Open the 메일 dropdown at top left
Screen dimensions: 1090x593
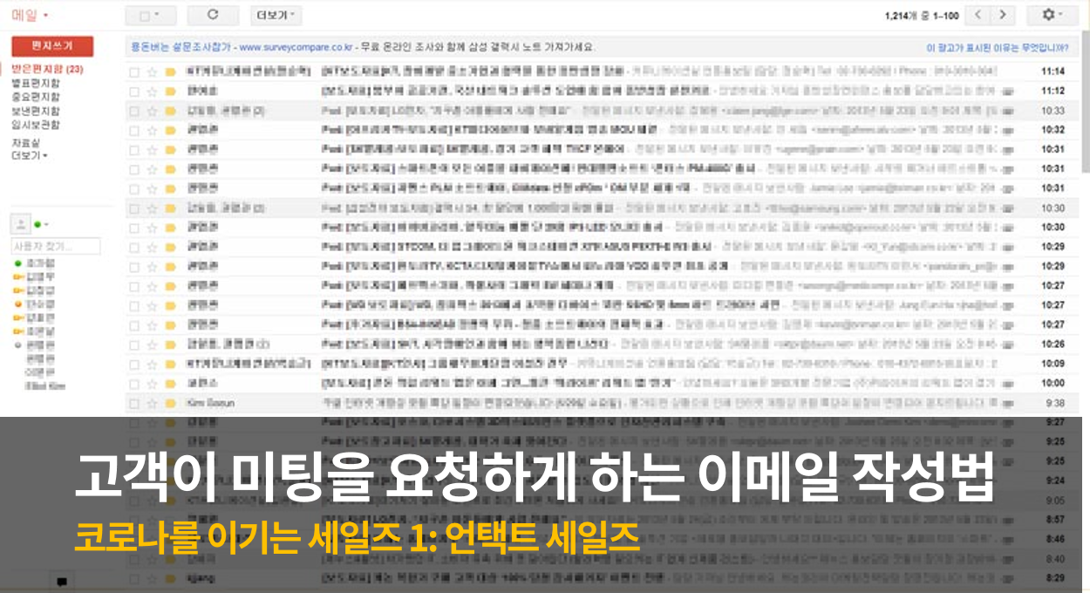[31, 15]
